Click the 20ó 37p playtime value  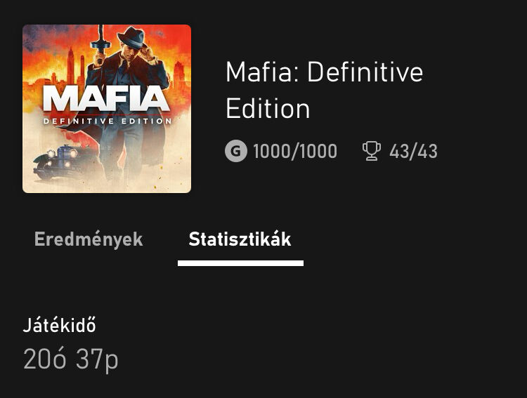coord(70,359)
